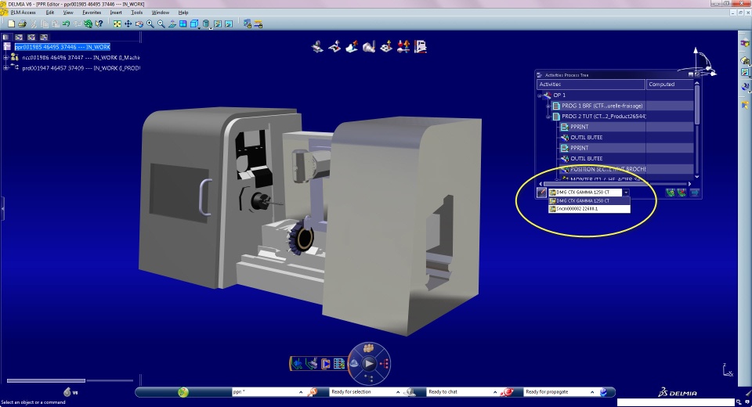
Task: Click the green update cycle icon
Action: coord(89,23)
